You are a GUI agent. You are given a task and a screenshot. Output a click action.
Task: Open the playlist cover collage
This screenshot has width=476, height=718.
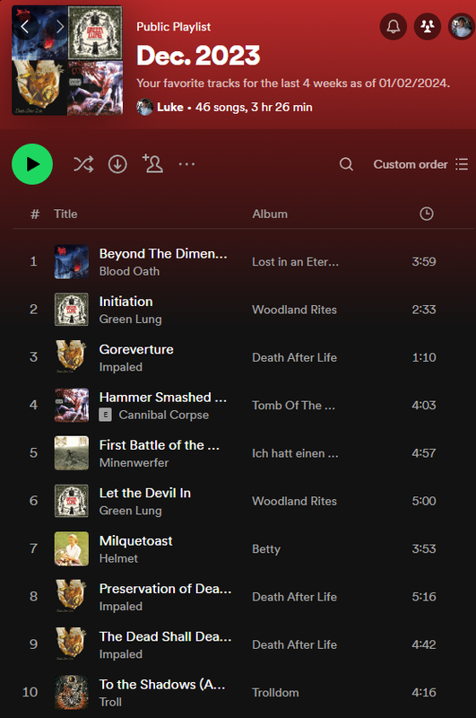coord(67,60)
